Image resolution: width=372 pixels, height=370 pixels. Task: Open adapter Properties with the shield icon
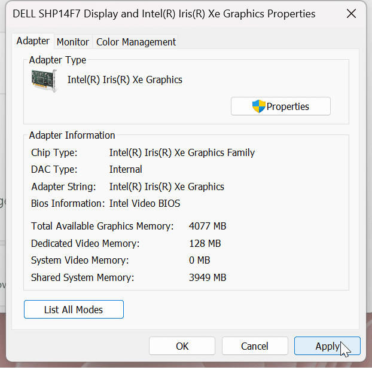(280, 106)
